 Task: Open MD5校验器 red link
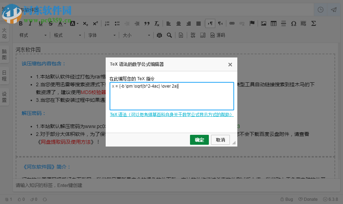[x=93, y=92]
